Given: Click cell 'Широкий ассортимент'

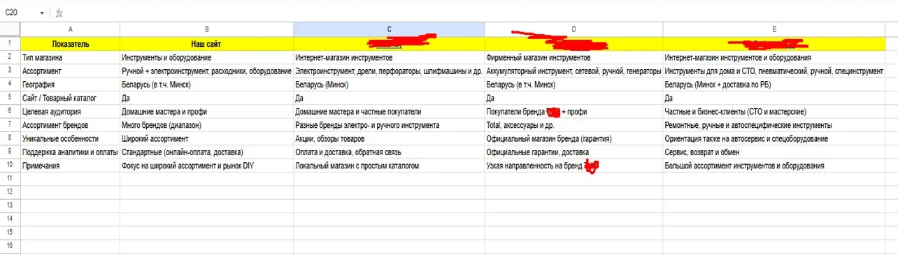Looking at the screenshot, I should pyautogui.click(x=206, y=139).
